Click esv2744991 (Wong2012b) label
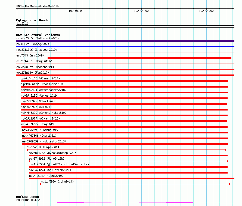 tap(34, 61)
